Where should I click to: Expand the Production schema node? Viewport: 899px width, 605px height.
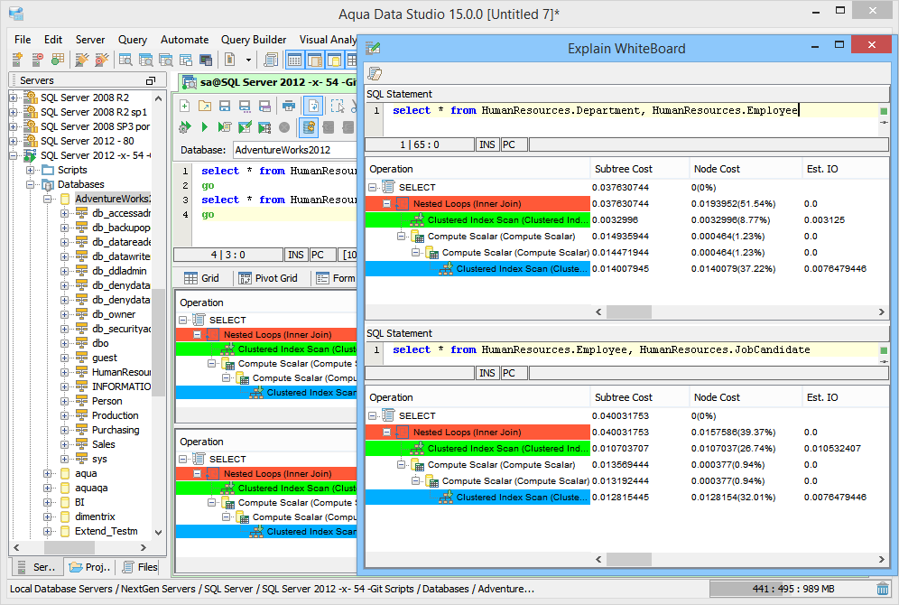click(x=64, y=415)
